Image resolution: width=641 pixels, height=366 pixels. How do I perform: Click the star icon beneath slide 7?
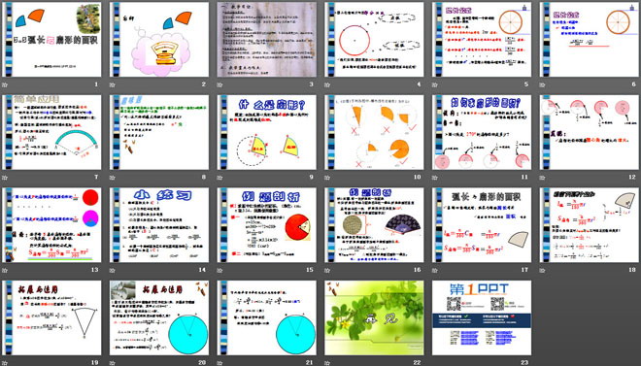coord(5,178)
